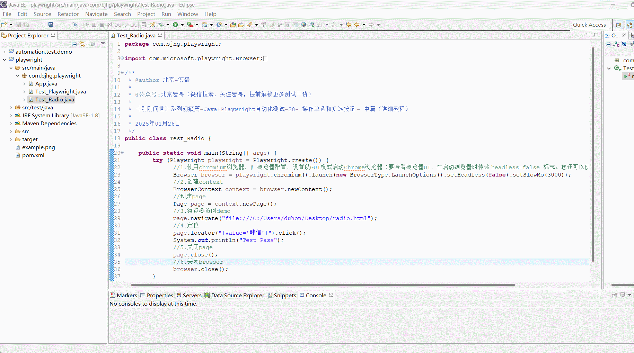
Task: Minimize the Project Explorer panel
Action: [x=94, y=34]
